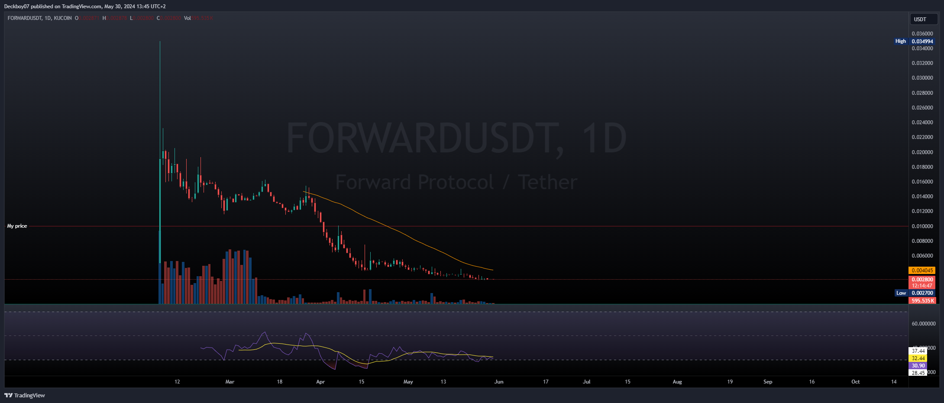
Task: Click the orange 0.004045 moving average label
Action: click(922, 271)
